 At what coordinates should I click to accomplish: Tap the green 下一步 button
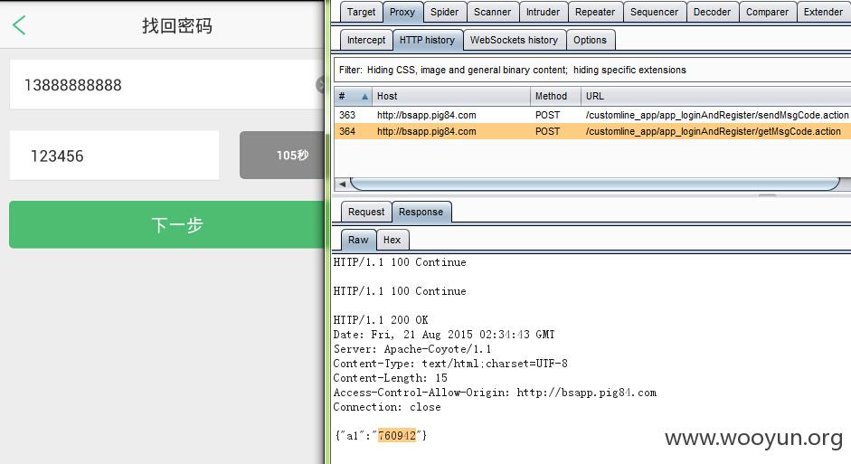click(167, 224)
